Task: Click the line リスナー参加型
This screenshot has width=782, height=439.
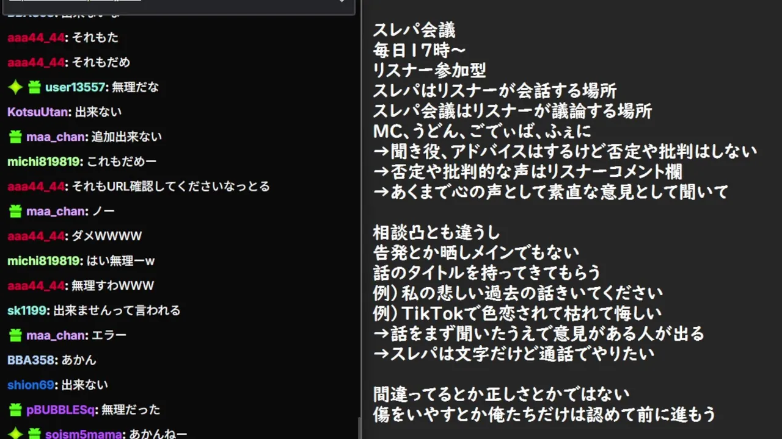Action: point(429,70)
